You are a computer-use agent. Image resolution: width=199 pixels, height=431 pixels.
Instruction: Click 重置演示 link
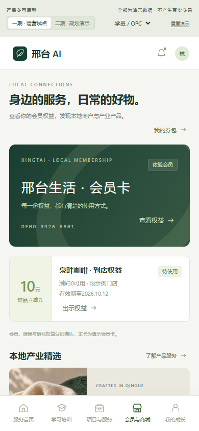180,23
